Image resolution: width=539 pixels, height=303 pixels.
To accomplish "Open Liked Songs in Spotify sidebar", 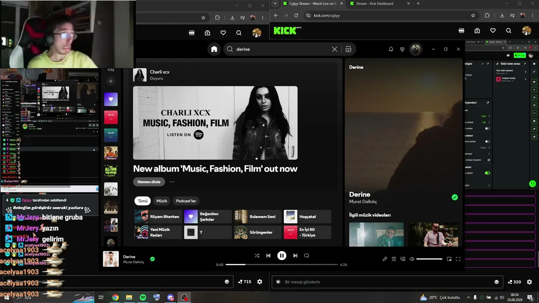I will [x=111, y=99].
